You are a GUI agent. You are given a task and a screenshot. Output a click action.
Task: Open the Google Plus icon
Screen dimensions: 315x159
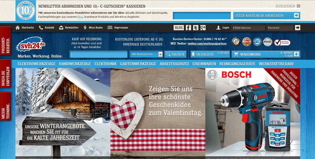tap(203, 28)
